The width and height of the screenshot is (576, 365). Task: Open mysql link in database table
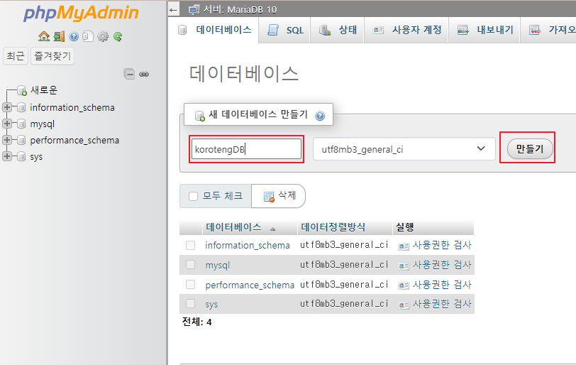tap(218, 265)
